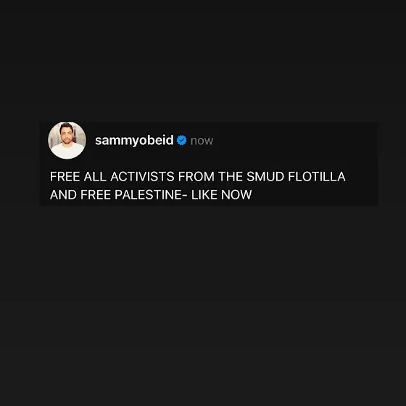406x406 pixels.
Task: Click the word FLOTILLA in the post
Action: point(317,177)
